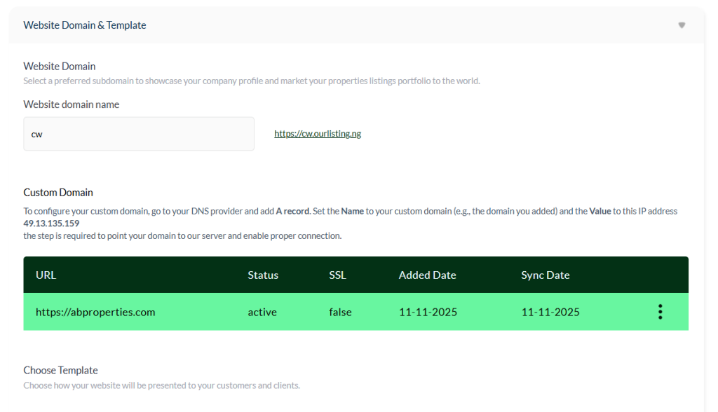Click the SSL false value in the row
Image resolution: width=718 pixels, height=412 pixels.
(340, 312)
